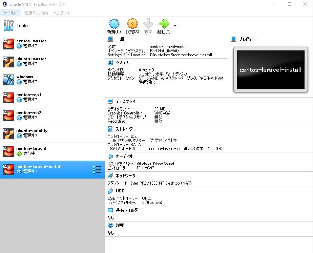Open the Storage (ストレージ) header link
This screenshot has width=313, height=253.
click(x=124, y=129)
